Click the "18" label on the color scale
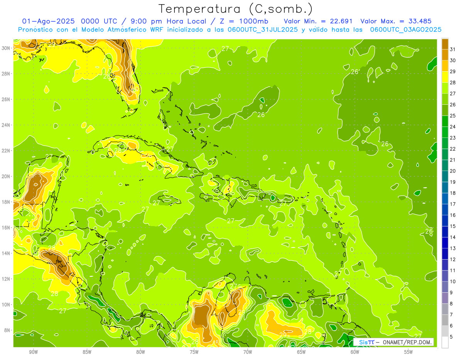This screenshot has width=463, height=357. tap(453, 193)
